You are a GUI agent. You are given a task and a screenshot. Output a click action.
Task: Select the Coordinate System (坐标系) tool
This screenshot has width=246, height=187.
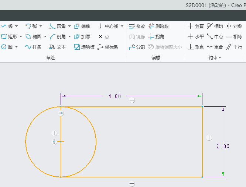(108, 47)
